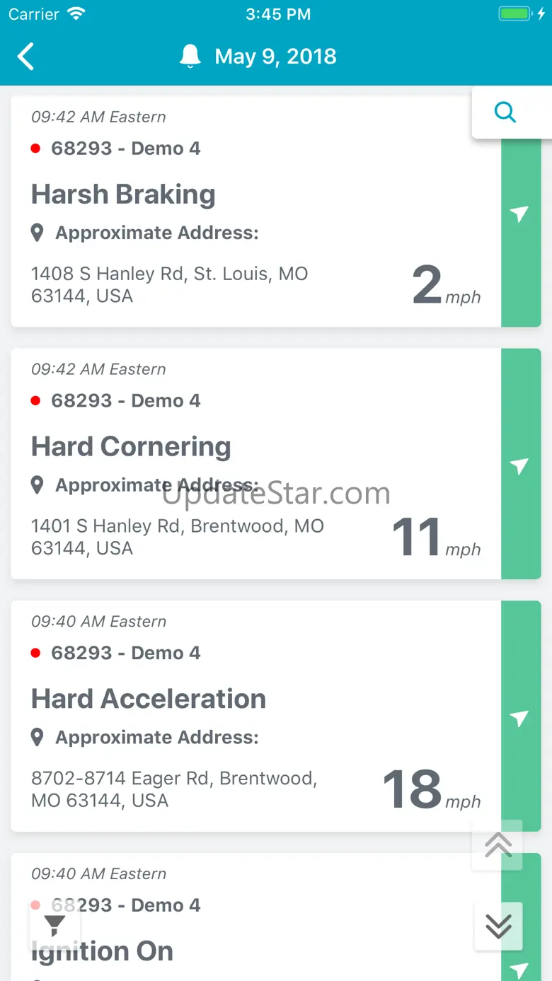Image resolution: width=552 pixels, height=981 pixels.
Task: Tap the 8702-8714 Eager Rd address
Action: [x=174, y=789]
